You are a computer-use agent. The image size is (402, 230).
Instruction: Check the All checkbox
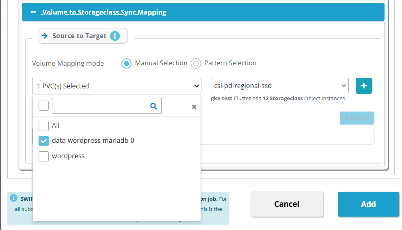point(43,126)
